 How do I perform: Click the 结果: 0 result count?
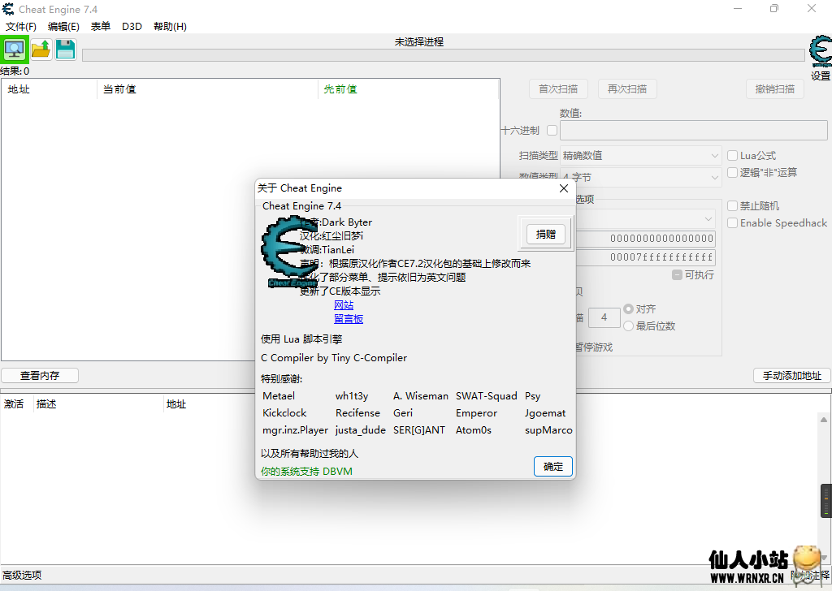(15, 71)
